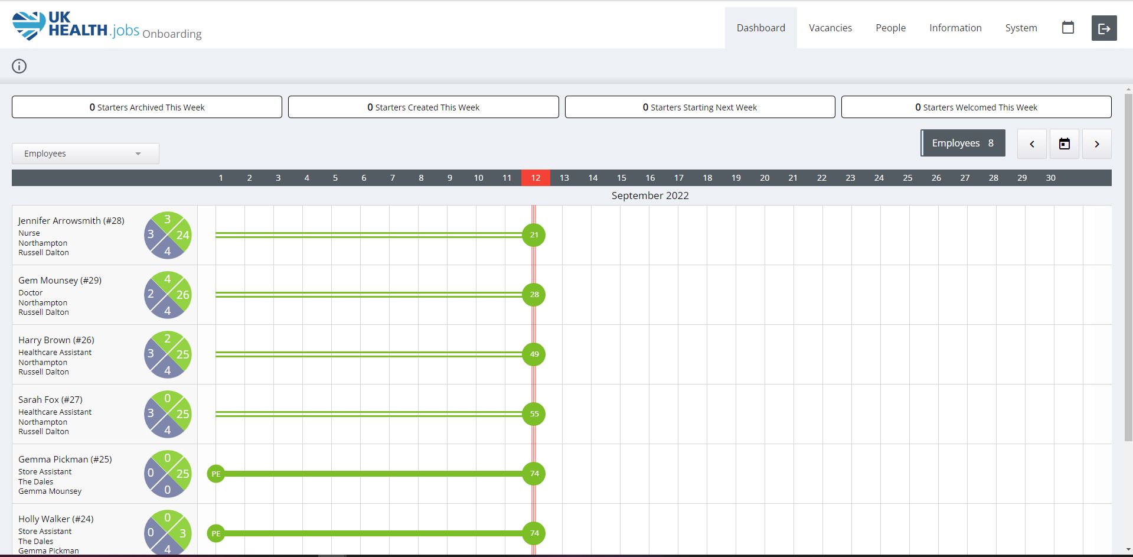Screen dimensions: 1133x557
Task: Click Starters Starting Next Week button
Action: [x=700, y=108]
